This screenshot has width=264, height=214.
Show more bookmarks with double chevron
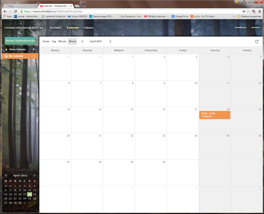234,16
